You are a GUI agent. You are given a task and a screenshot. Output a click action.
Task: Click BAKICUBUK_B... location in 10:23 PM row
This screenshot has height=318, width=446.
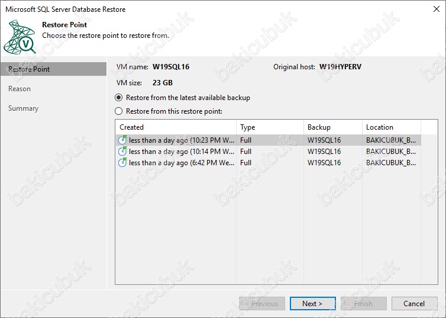tap(391, 140)
